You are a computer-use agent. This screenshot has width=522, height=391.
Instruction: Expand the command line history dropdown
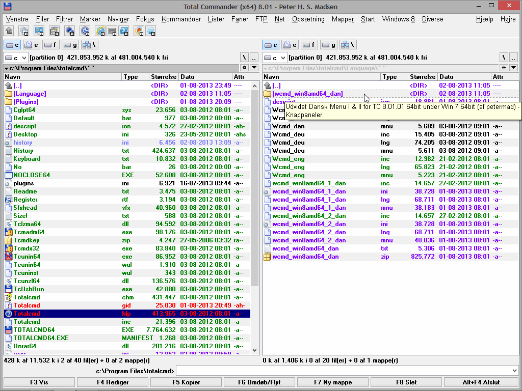(x=514, y=371)
